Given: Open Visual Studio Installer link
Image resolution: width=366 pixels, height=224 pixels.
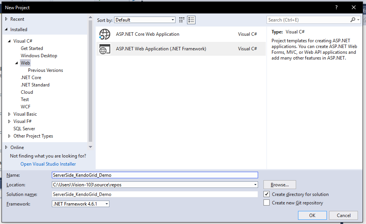Looking at the screenshot, I should [48, 164].
